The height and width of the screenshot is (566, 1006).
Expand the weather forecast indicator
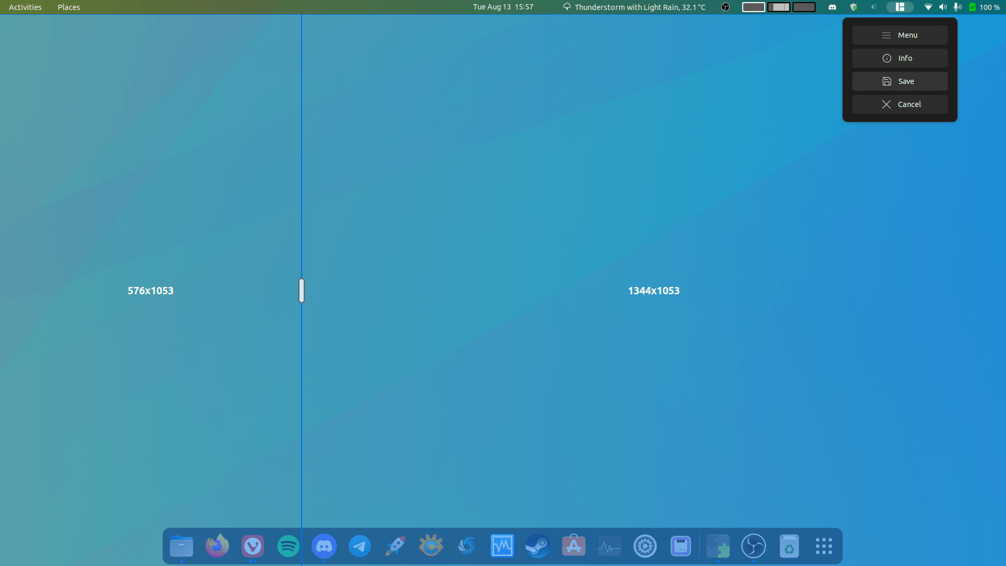634,7
